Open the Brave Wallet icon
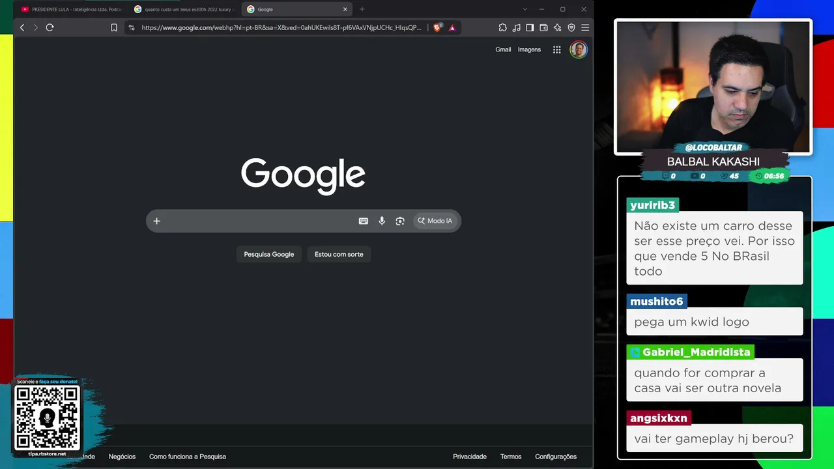 [x=543, y=27]
